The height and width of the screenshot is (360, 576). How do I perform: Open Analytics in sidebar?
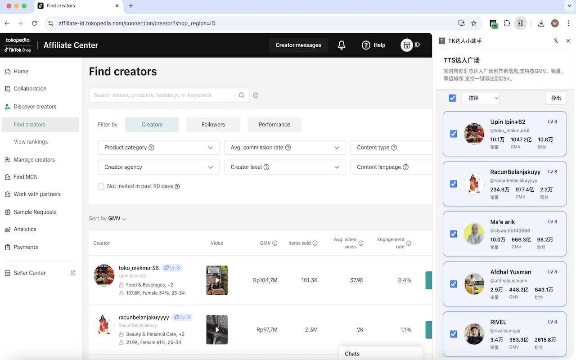point(25,229)
